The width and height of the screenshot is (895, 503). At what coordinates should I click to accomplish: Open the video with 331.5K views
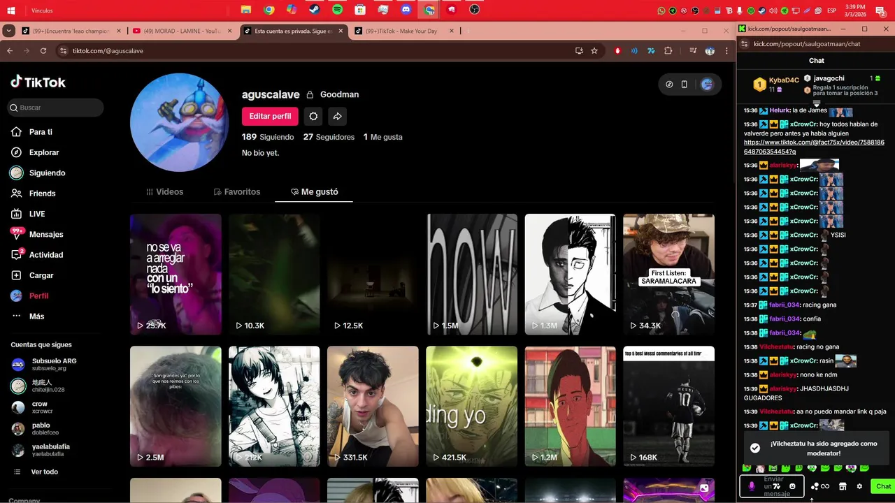(373, 407)
